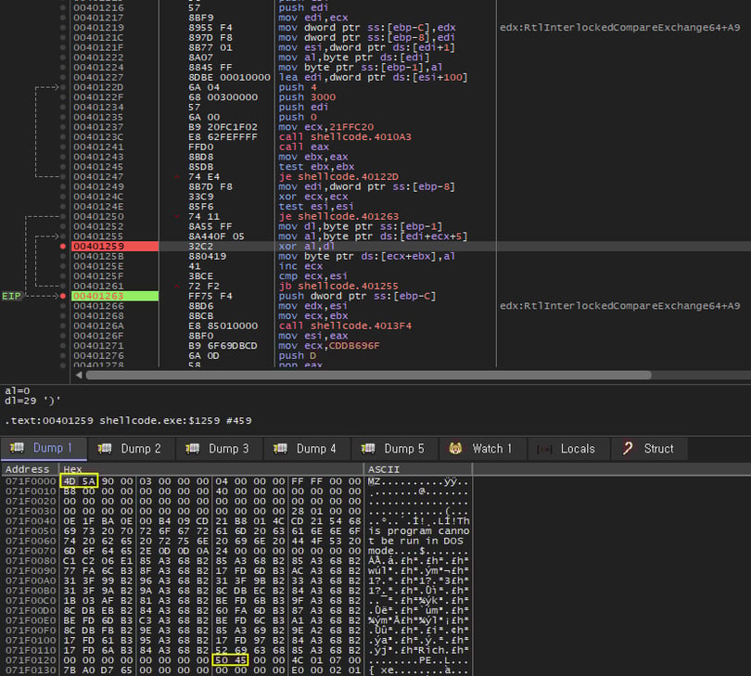Click the EIP marker label
This screenshot has width=751, height=676.
pos(12,297)
